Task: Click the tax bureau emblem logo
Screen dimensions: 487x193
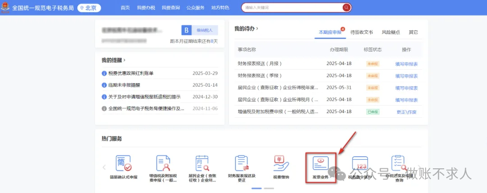Action: [5, 8]
